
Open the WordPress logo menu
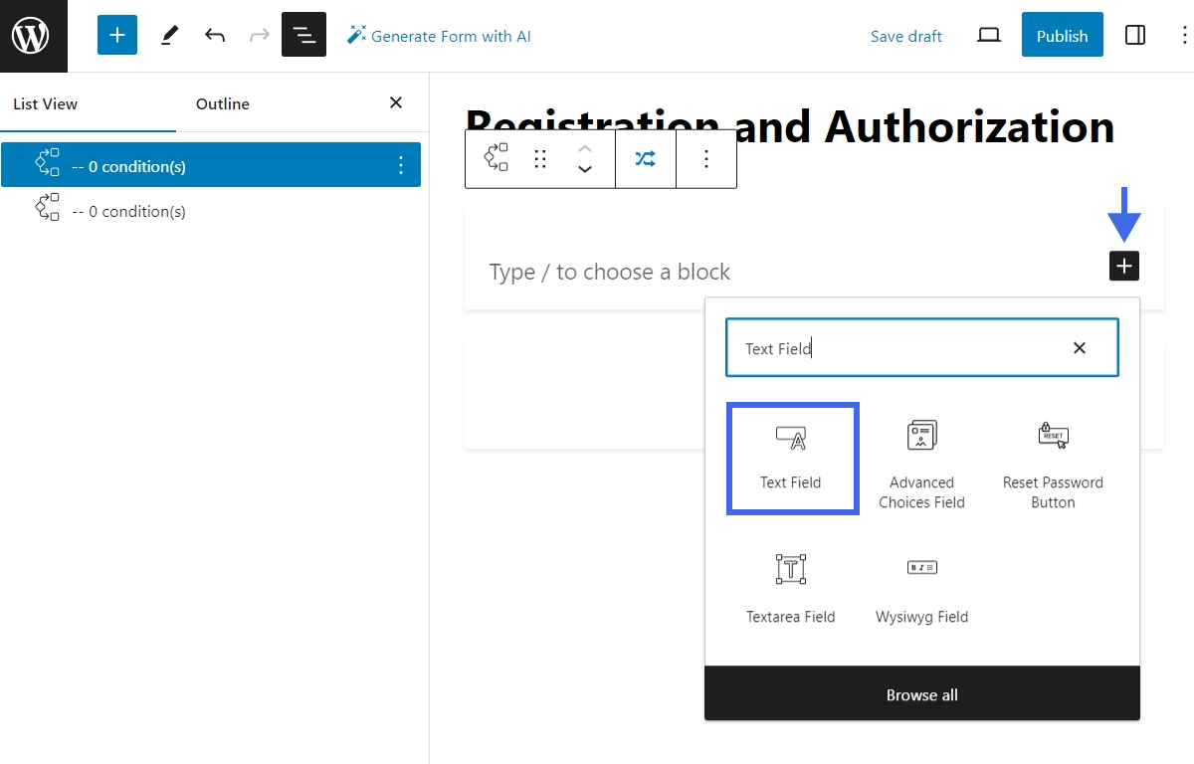pos(33,35)
